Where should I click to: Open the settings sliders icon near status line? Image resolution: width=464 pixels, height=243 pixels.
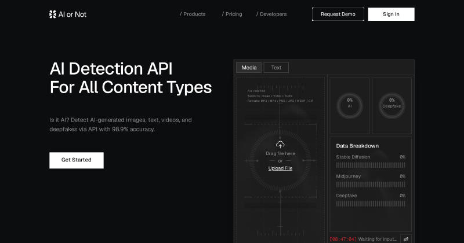point(405,239)
